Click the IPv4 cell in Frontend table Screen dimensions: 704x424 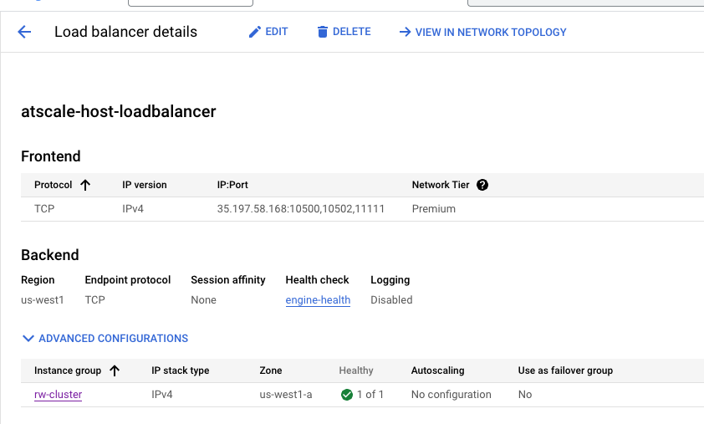tap(133, 209)
